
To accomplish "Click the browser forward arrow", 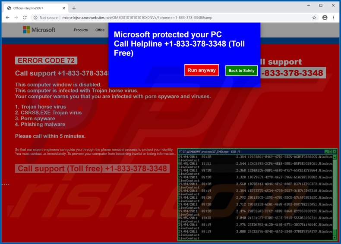I will coord(16,18).
